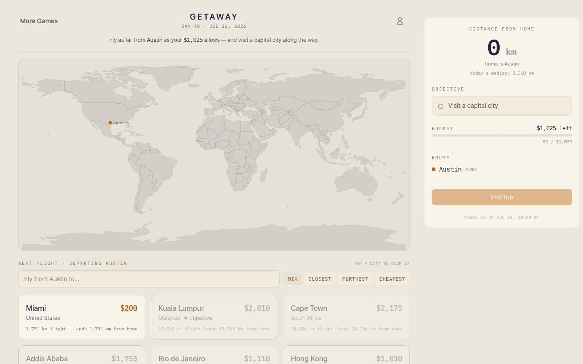Image resolution: width=583 pixels, height=364 pixels.
Task: Click the FARES AS OF JUL 25 note
Action: pos(502,217)
